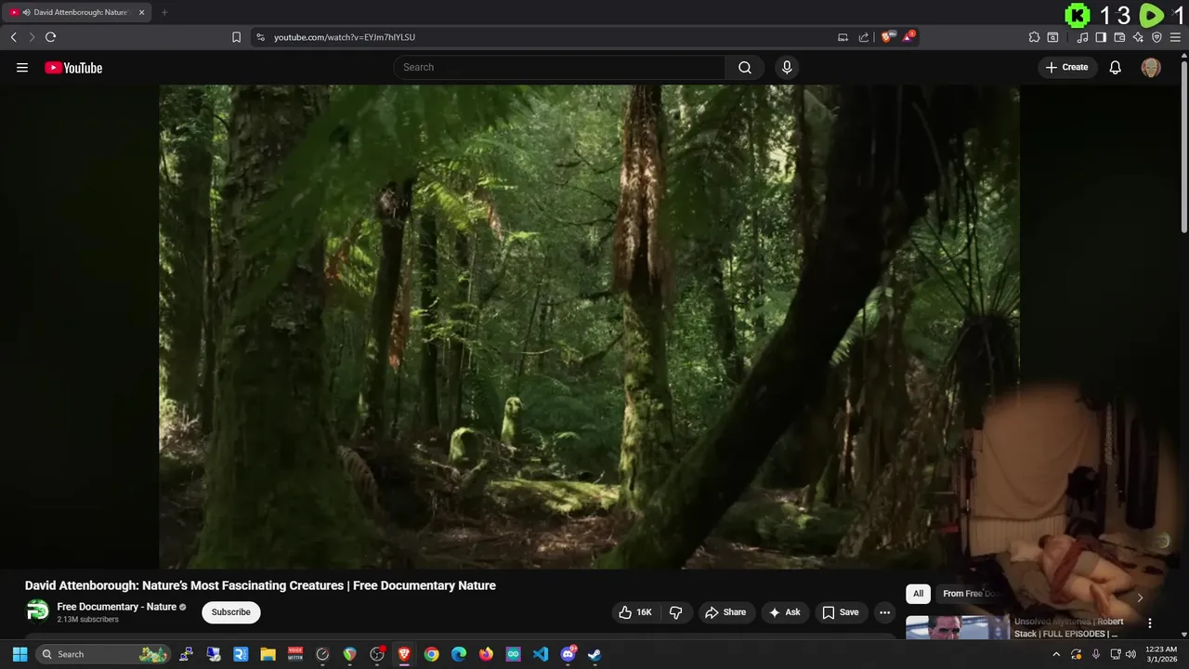Bookmark this page in address bar
1189x669 pixels.
pos(236,37)
